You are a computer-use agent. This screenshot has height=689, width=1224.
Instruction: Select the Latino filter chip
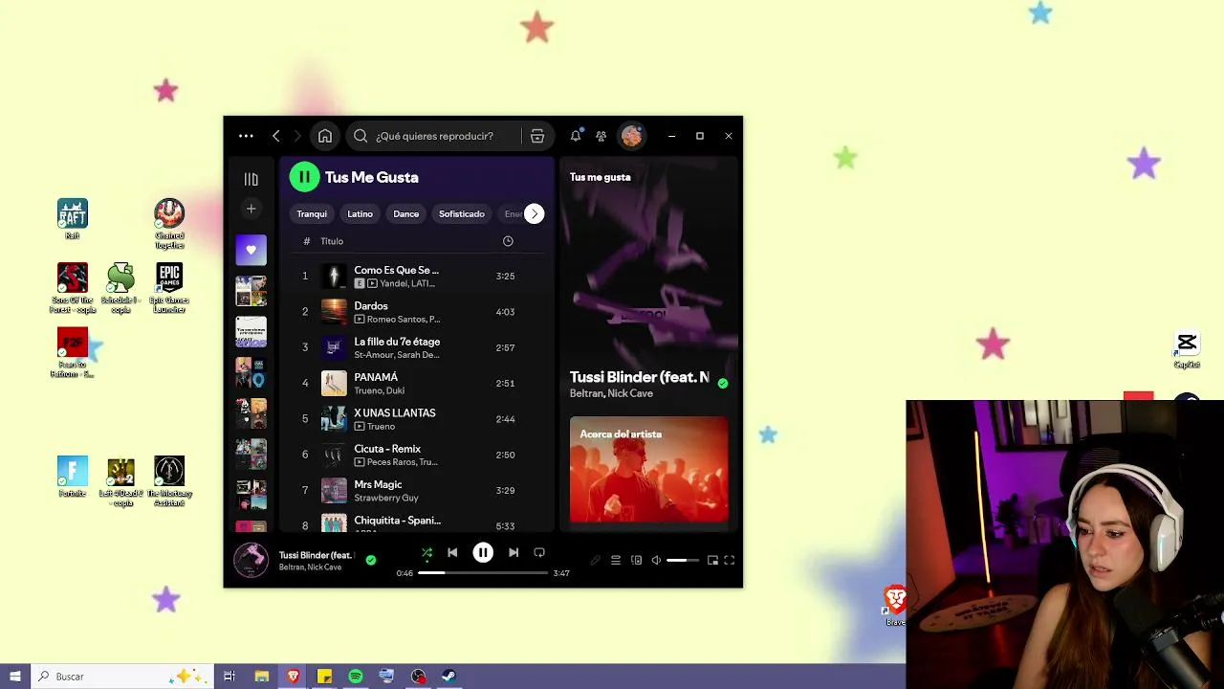click(360, 213)
